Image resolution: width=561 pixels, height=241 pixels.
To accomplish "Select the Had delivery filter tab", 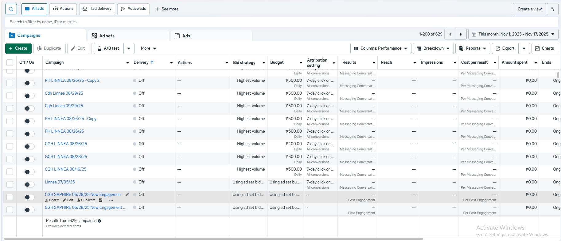I will click(x=97, y=9).
